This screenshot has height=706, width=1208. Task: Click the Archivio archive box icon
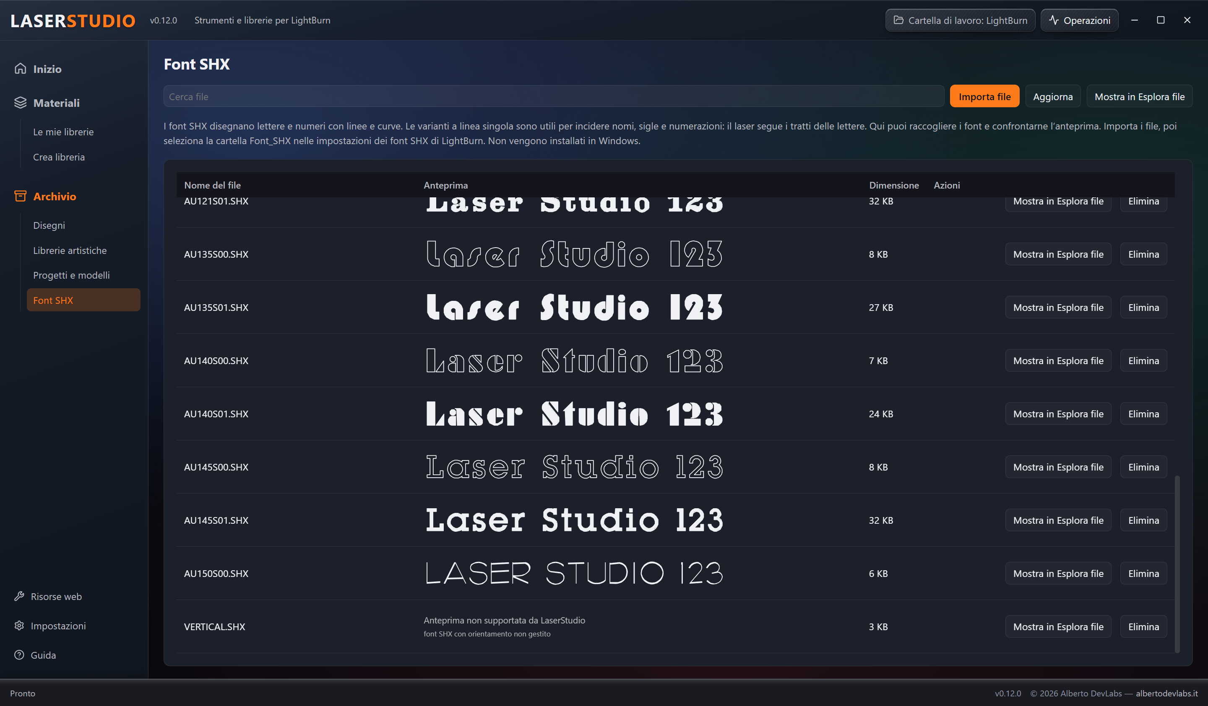tap(20, 196)
